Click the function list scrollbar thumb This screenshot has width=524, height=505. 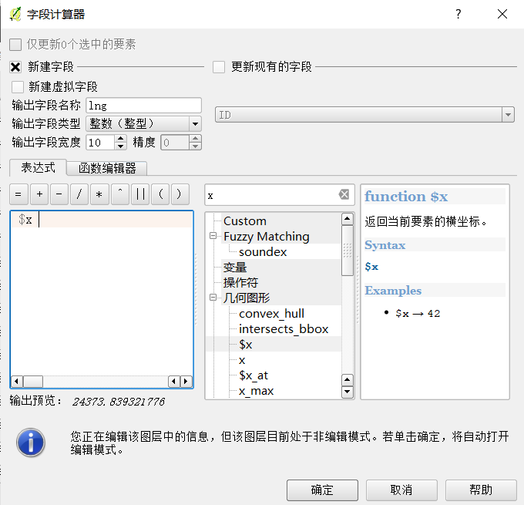click(348, 251)
